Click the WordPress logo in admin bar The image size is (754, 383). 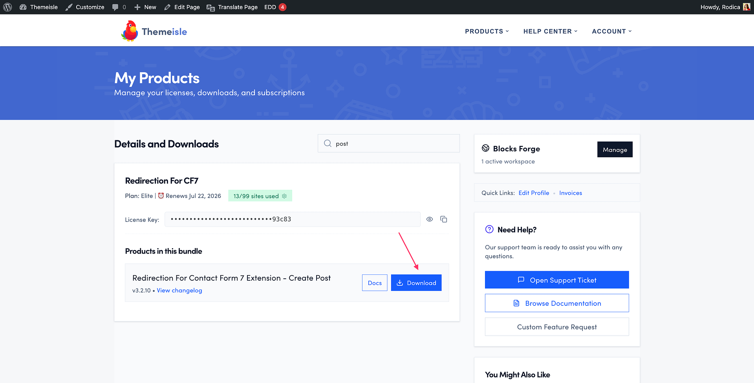pos(7,7)
